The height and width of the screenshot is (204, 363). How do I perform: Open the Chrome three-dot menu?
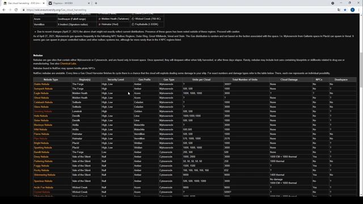click(x=359, y=10)
